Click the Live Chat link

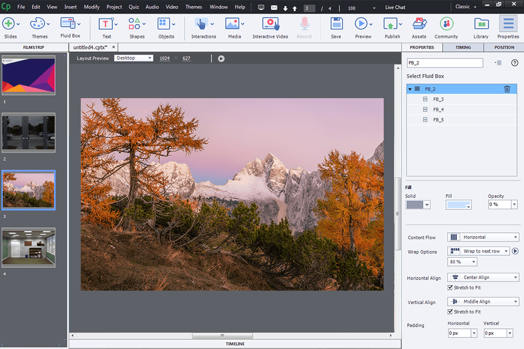395,7
